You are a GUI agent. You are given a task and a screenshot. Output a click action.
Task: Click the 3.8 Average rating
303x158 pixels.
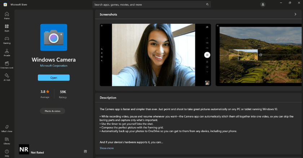(x=45, y=94)
